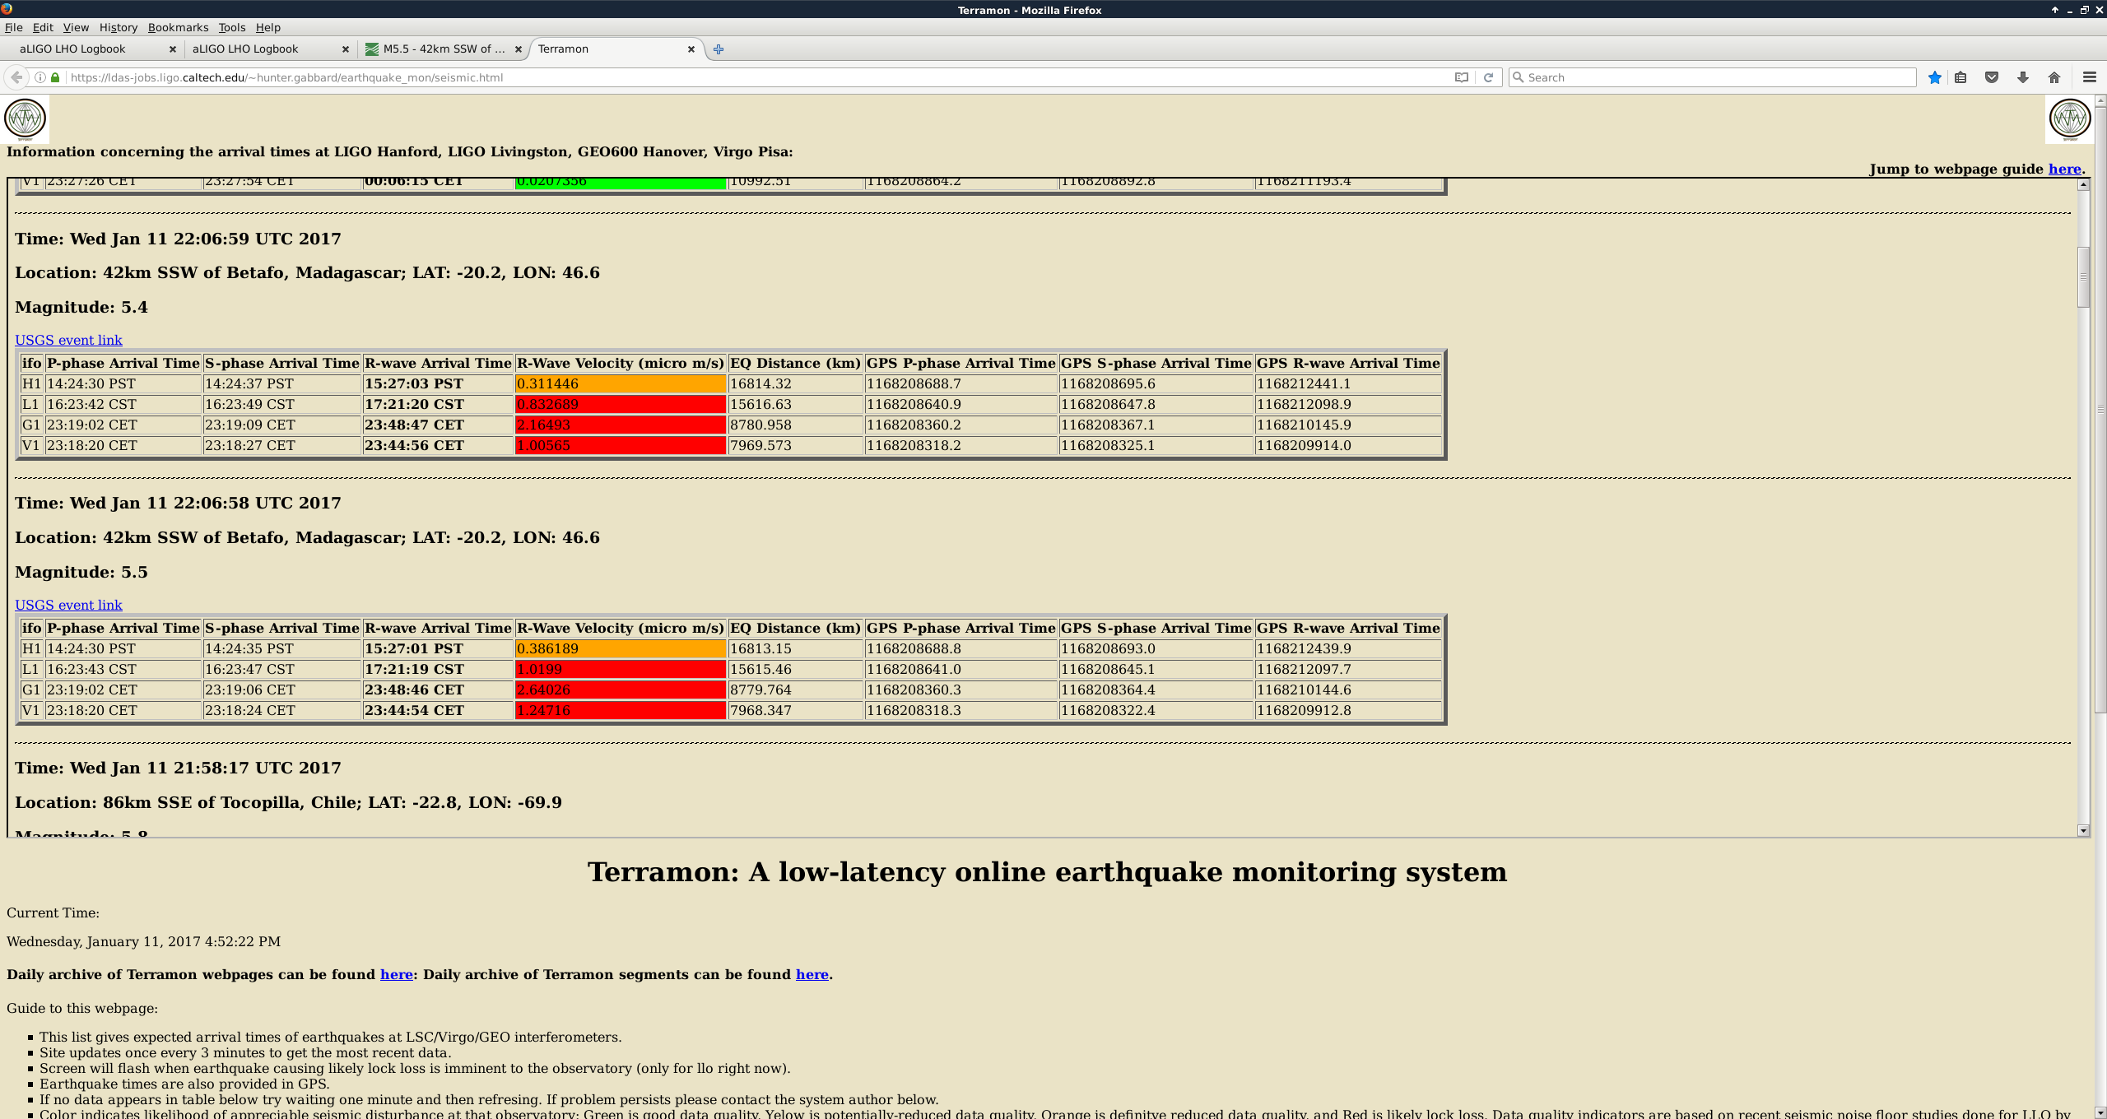Click red R-Wave velocity cell 1.24716

620,710
